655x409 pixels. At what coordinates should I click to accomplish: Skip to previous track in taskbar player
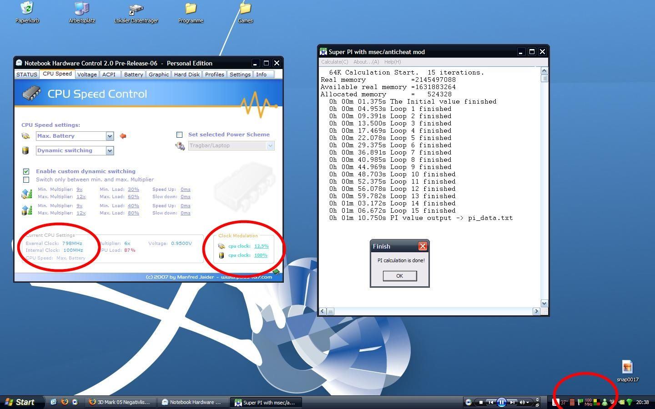(x=491, y=402)
